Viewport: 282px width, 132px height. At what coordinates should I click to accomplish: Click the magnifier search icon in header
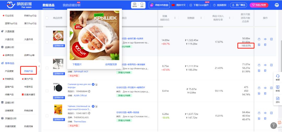click(x=142, y=5)
